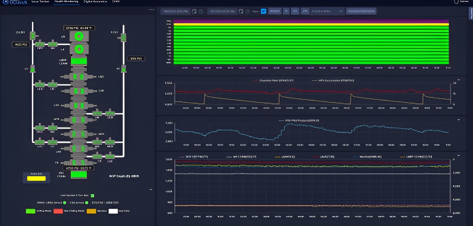Viewport: 473px width, 226px height.
Task: Click the lower annular preventer icon
Action: click(78, 48)
